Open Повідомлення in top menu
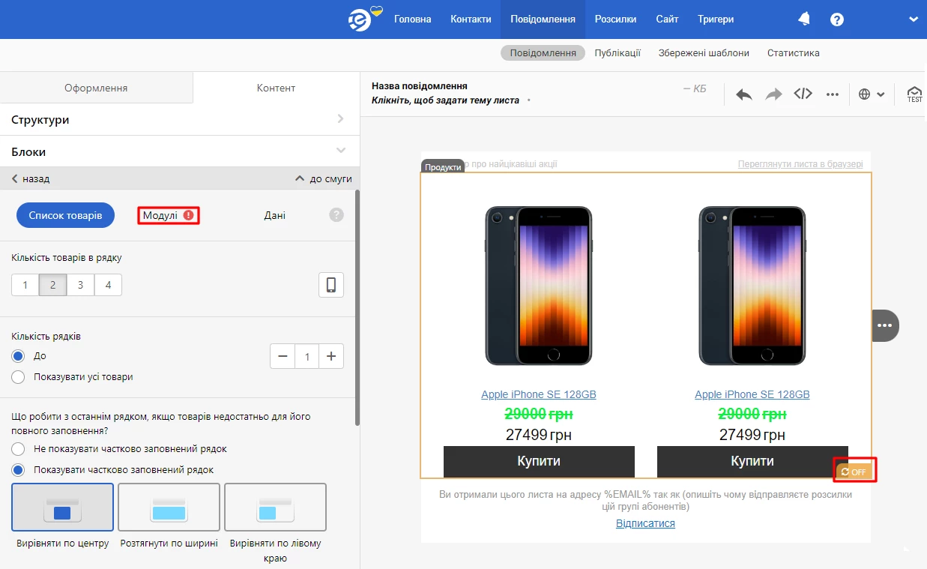Viewport: 927px width, 569px height. point(543,19)
